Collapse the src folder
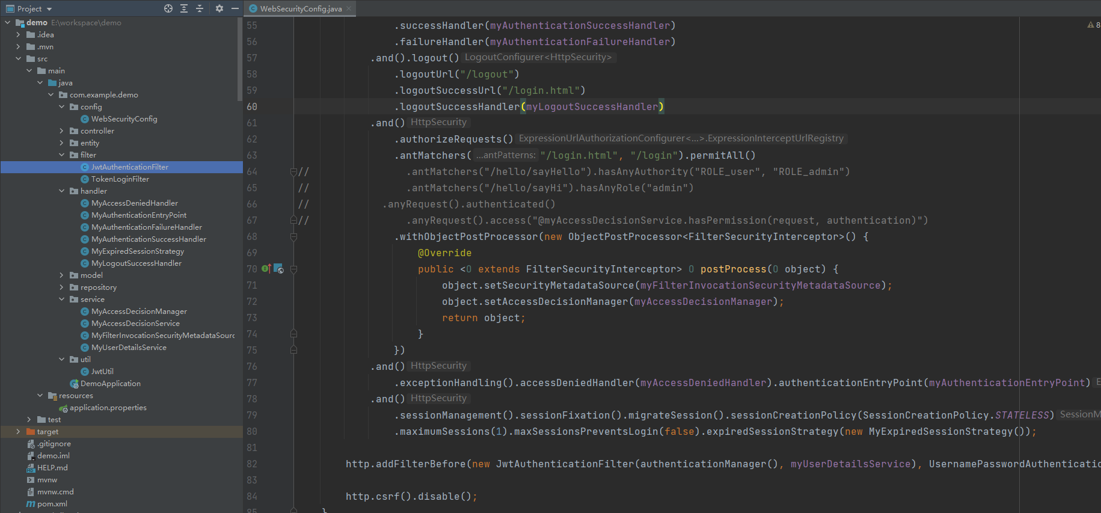The image size is (1101, 513). tap(18, 58)
